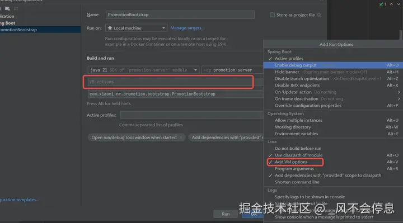Select Specify logs to be shown in console
Viewport: 403px width, 223px height.
click(333, 197)
